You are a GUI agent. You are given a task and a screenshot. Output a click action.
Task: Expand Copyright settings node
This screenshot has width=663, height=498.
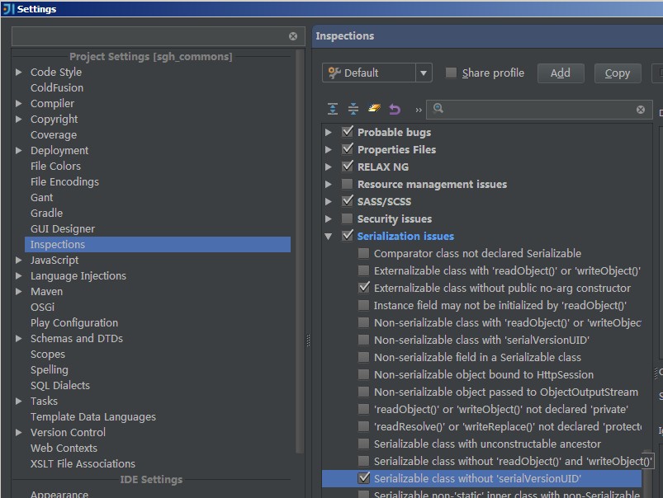(19, 119)
